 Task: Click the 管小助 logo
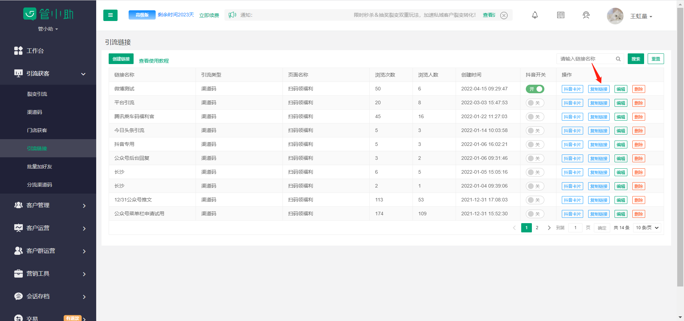coord(48,14)
